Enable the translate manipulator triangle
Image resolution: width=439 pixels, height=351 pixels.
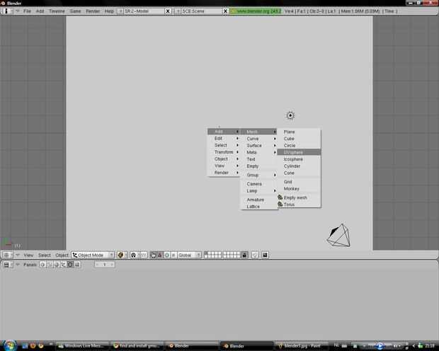160,255
